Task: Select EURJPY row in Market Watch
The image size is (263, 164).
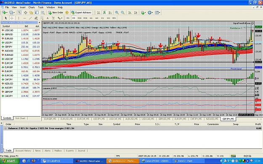Action: [x=21, y=71]
